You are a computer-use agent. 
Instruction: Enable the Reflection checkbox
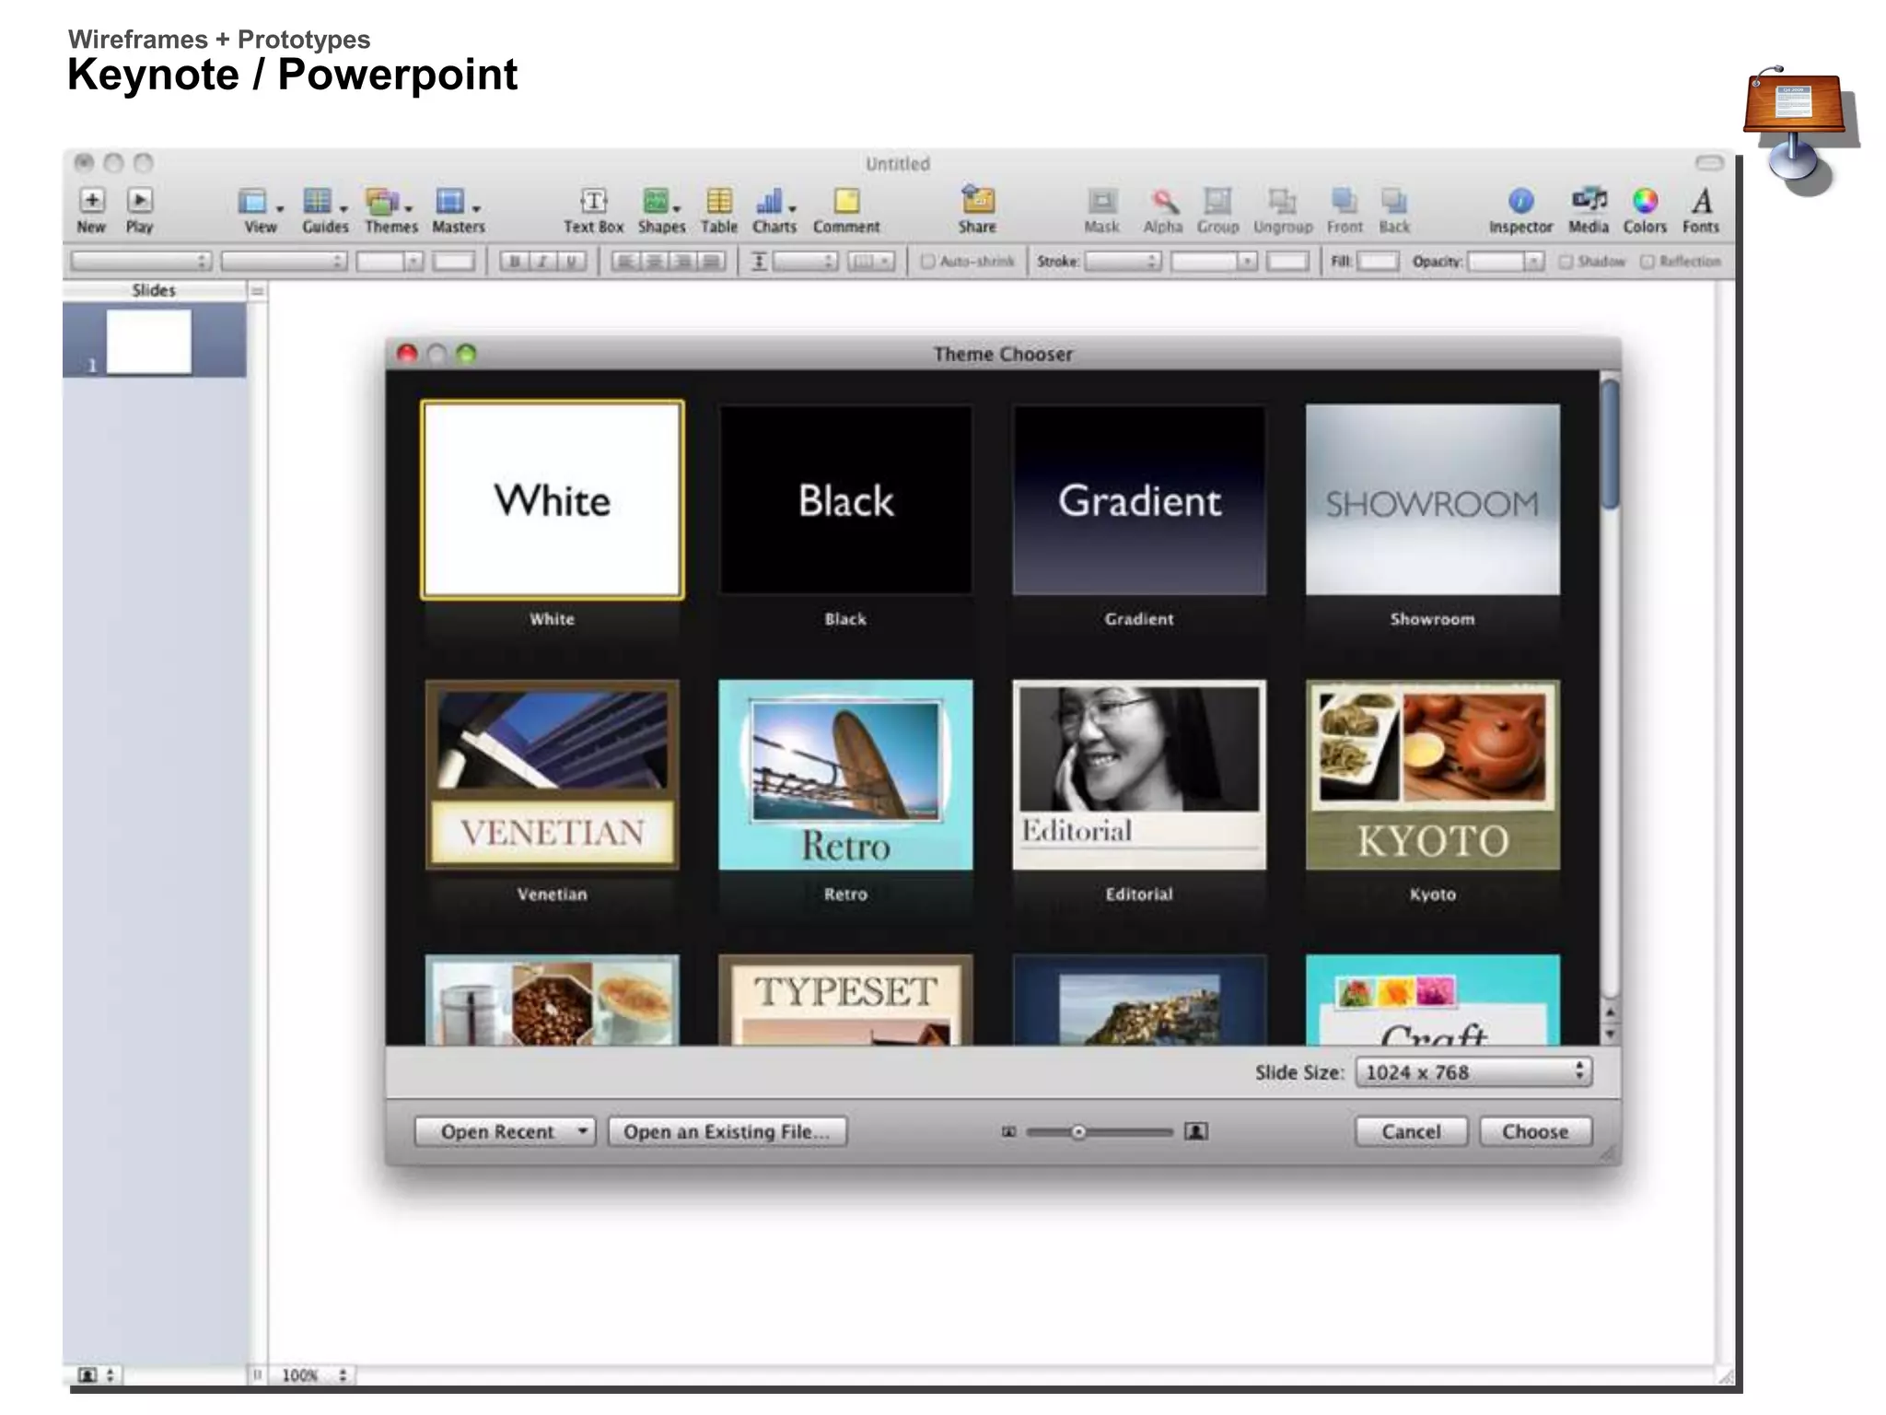click(x=1647, y=262)
